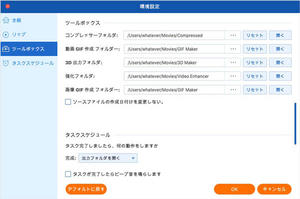Image resolution: width=300 pixels, height=199 pixels.
Task: Open the 全般 settings tab
Action: click(28, 20)
